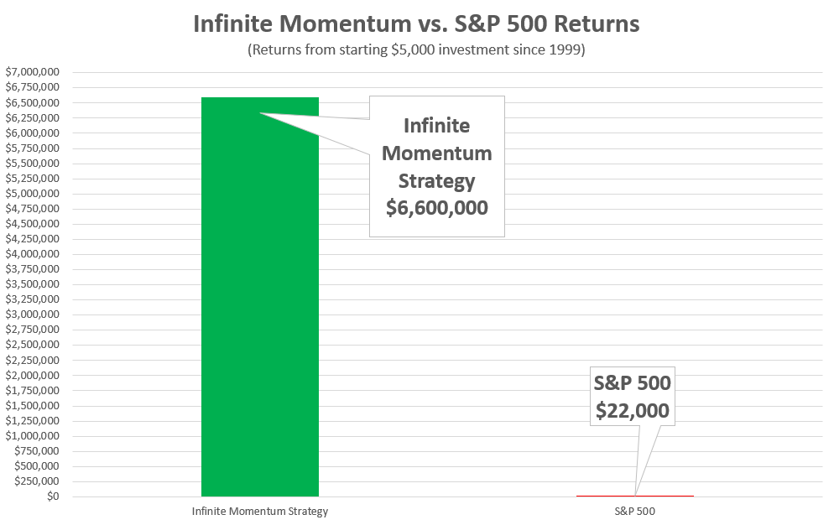Click the S&P 500 x-axis category label
The image size is (834, 525).
tap(634, 512)
